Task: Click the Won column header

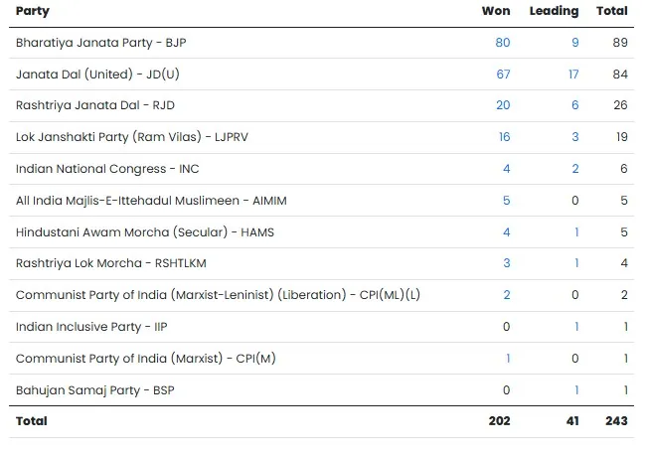Action: coord(495,11)
